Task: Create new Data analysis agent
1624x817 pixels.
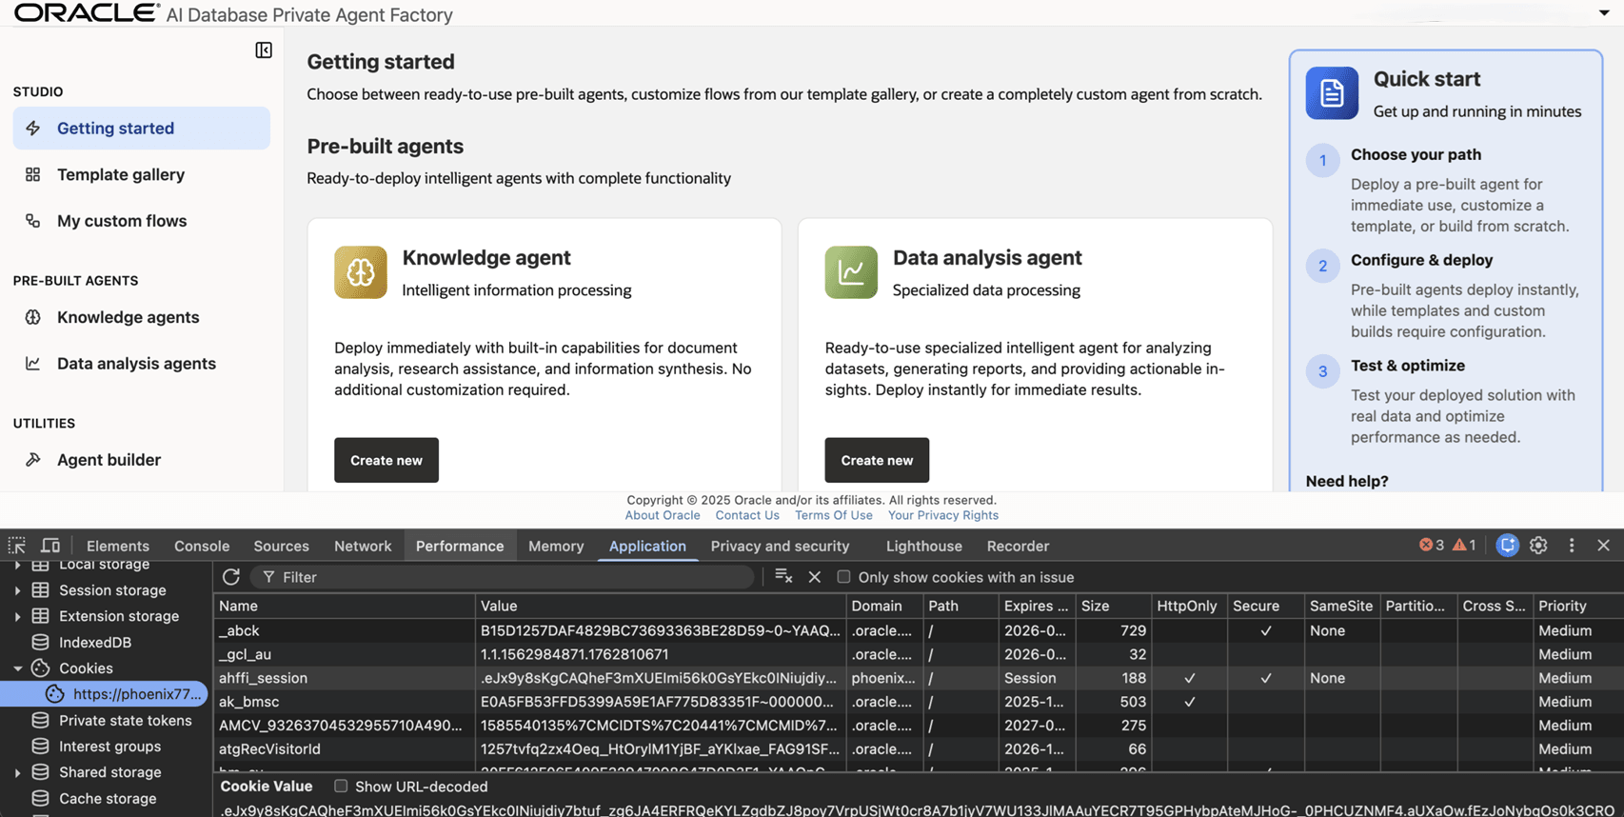Action: click(x=877, y=460)
